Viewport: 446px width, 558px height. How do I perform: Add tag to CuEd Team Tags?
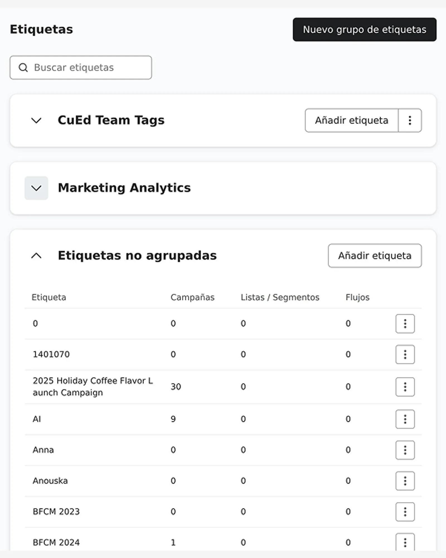tap(351, 121)
